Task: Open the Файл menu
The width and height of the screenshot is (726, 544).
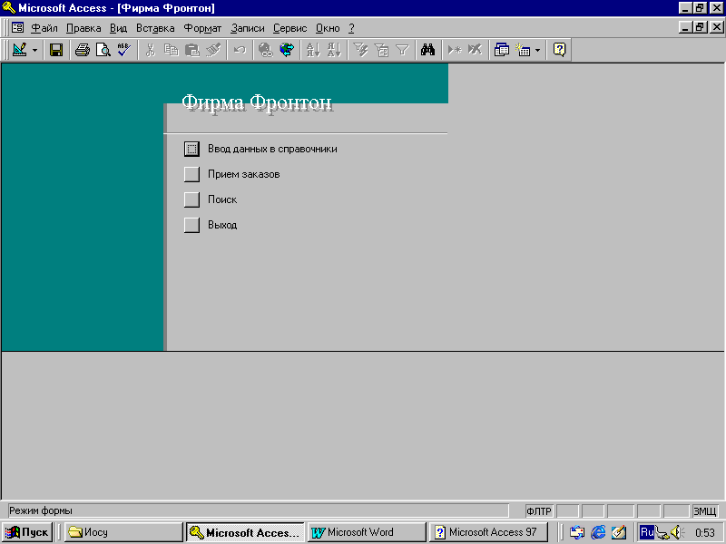Action: pyautogui.click(x=44, y=28)
